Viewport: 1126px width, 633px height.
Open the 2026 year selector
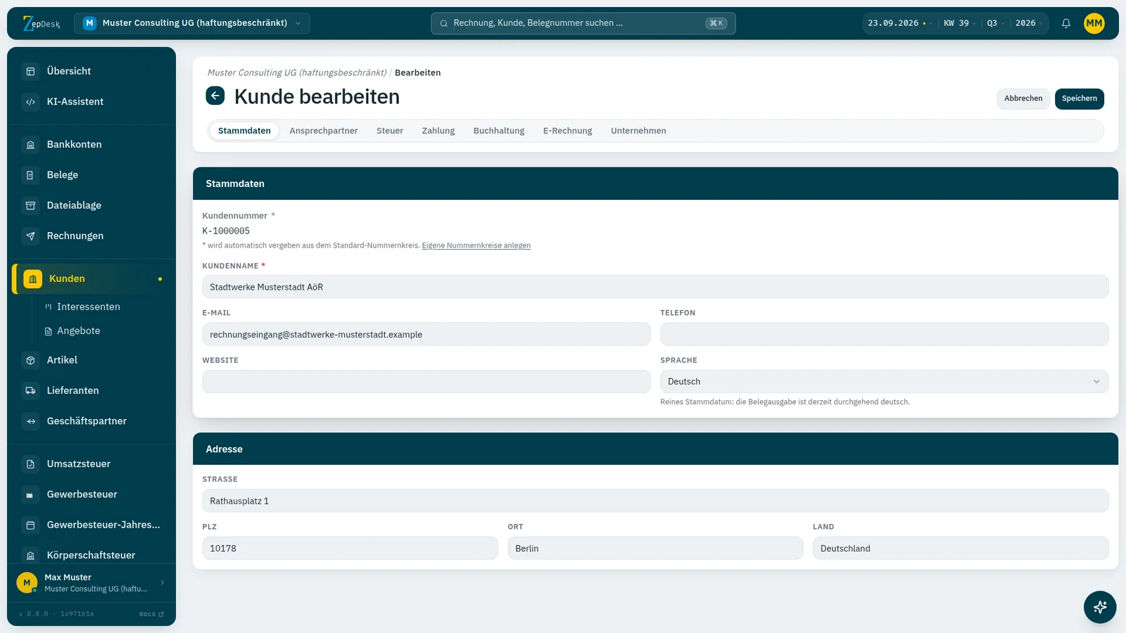coord(1029,23)
